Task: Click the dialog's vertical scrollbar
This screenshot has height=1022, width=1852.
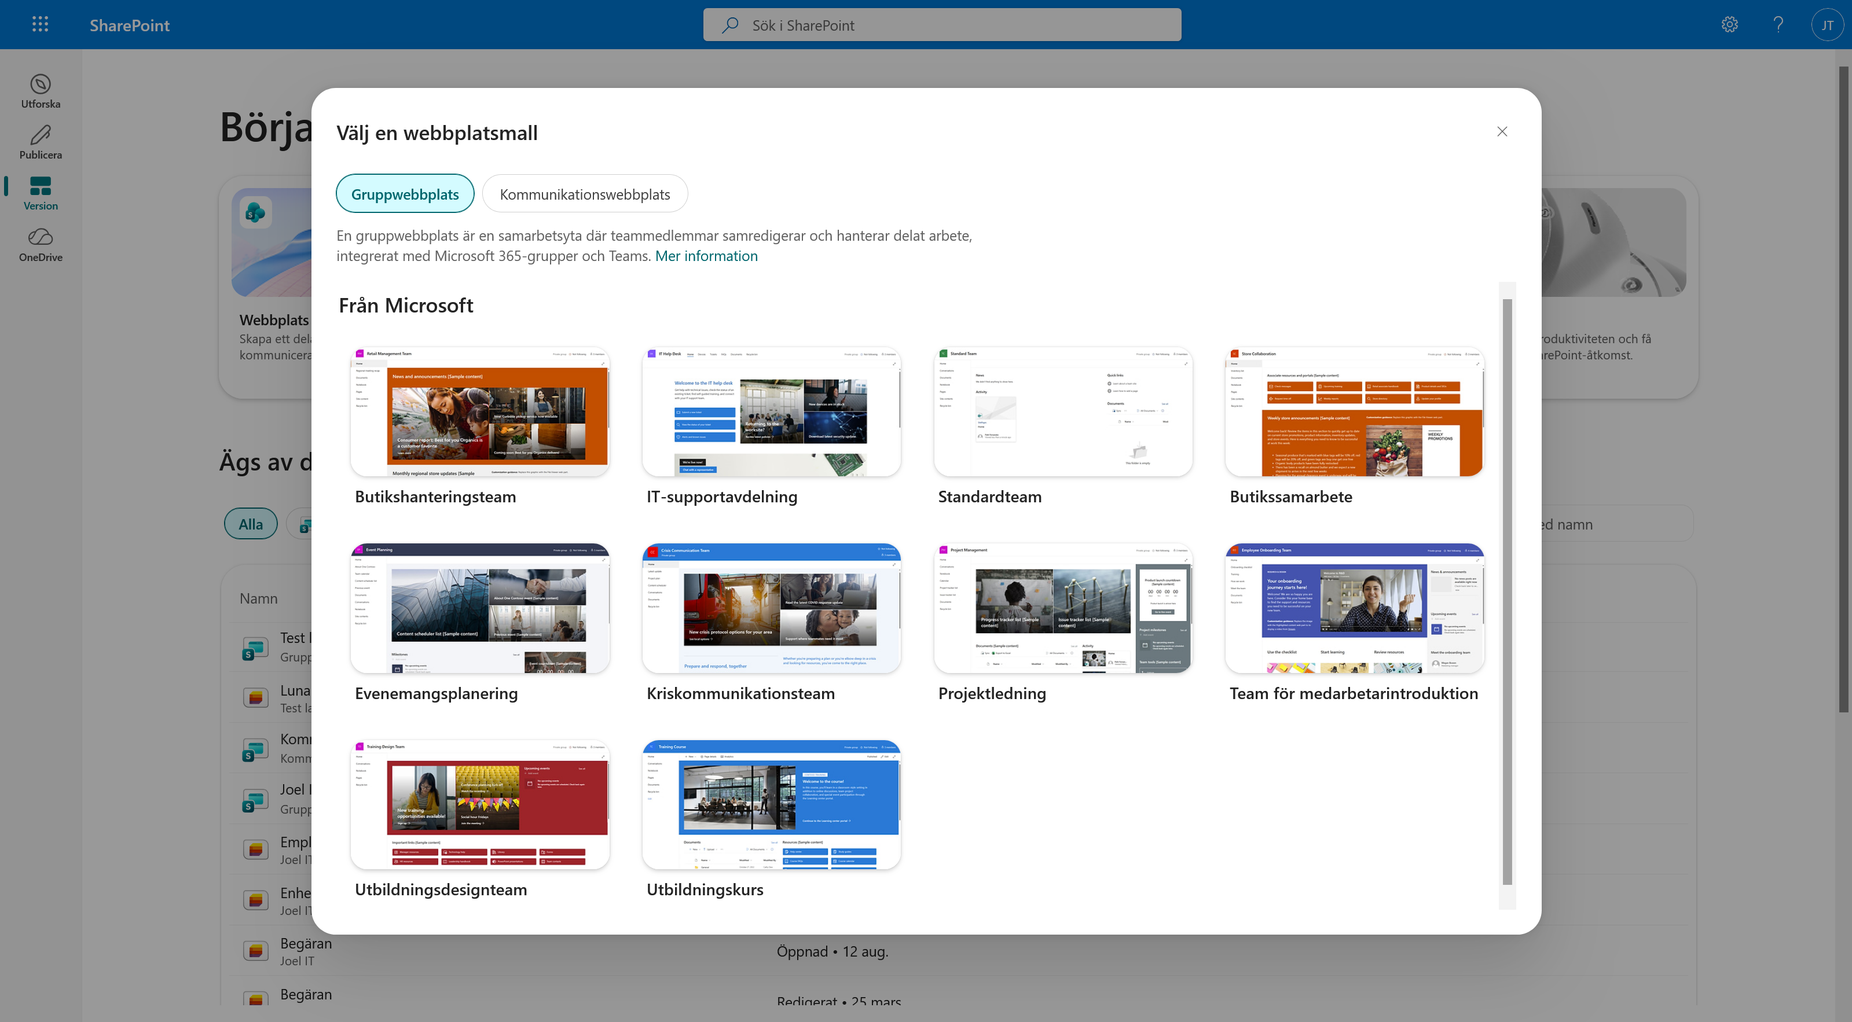Action: [x=1507, y=591]
